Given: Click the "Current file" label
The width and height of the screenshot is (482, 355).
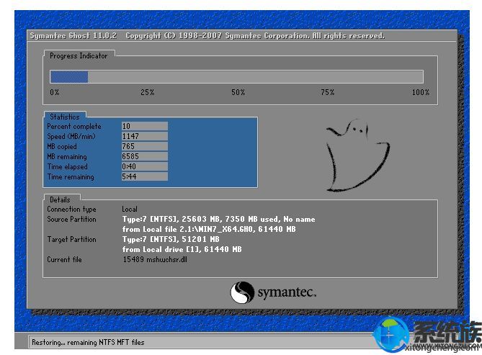Looking at the screenshot, I should (x=65, y=259).
